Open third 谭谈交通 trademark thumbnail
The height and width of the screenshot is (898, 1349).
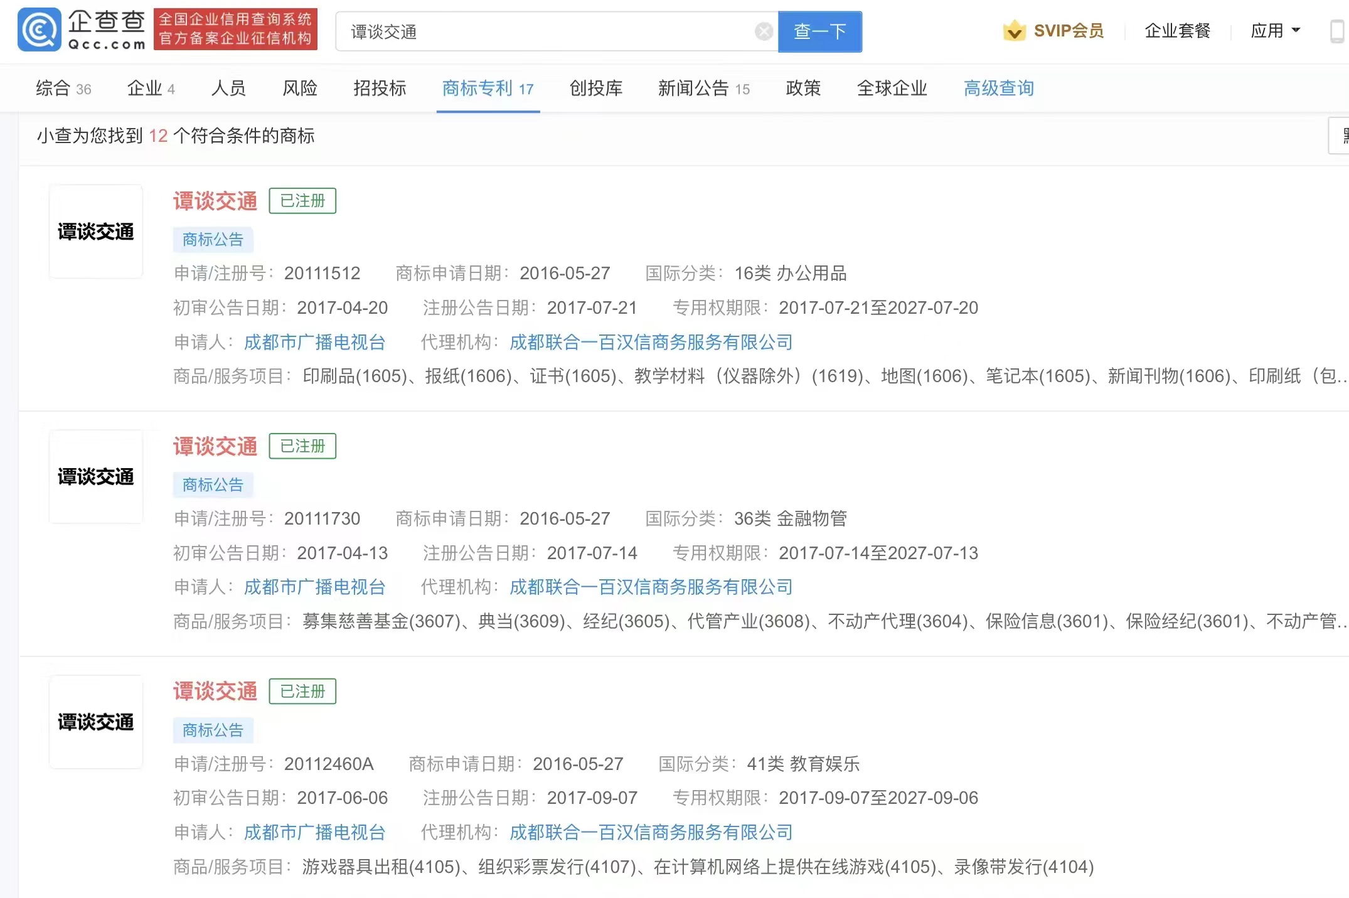96,722
